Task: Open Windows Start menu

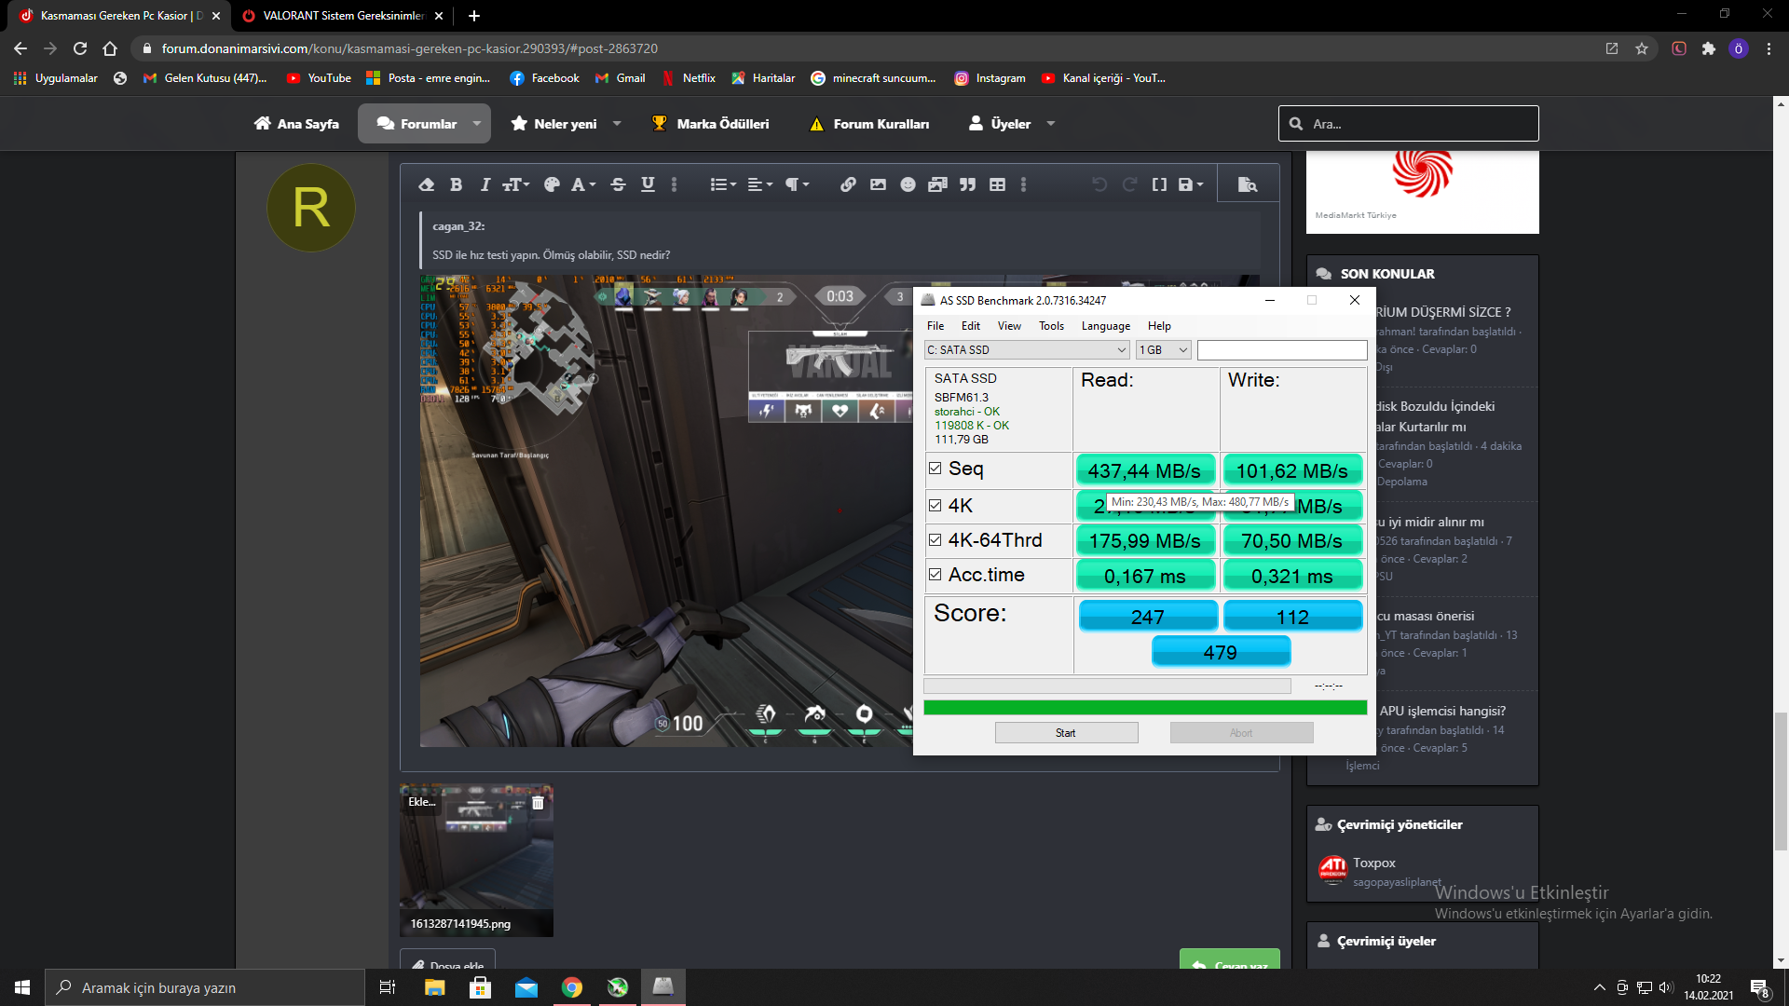Action: 22,987
